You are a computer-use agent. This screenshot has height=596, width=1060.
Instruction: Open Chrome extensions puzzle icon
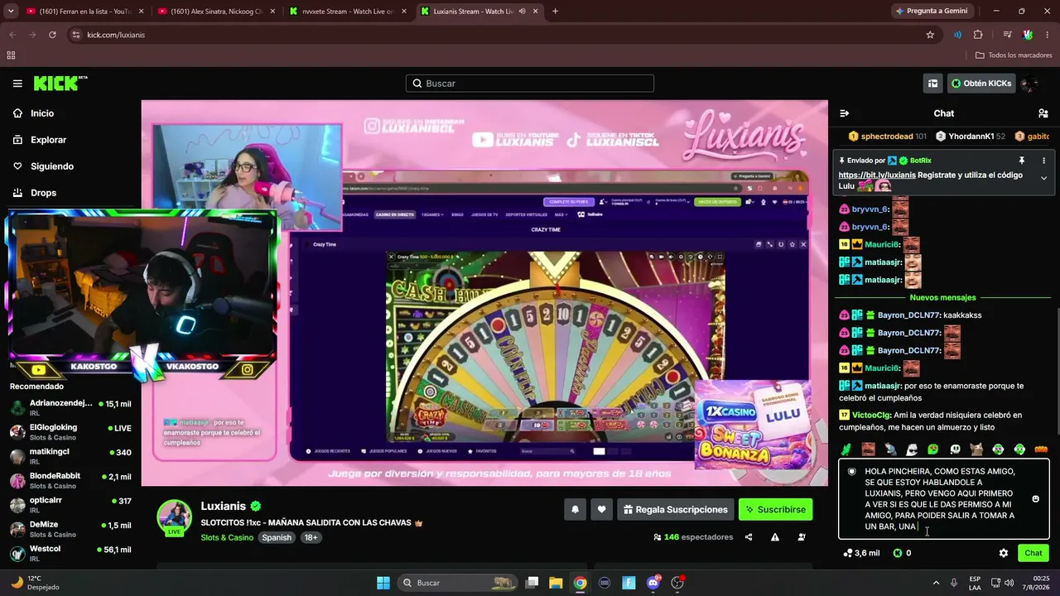coord(978,35)
